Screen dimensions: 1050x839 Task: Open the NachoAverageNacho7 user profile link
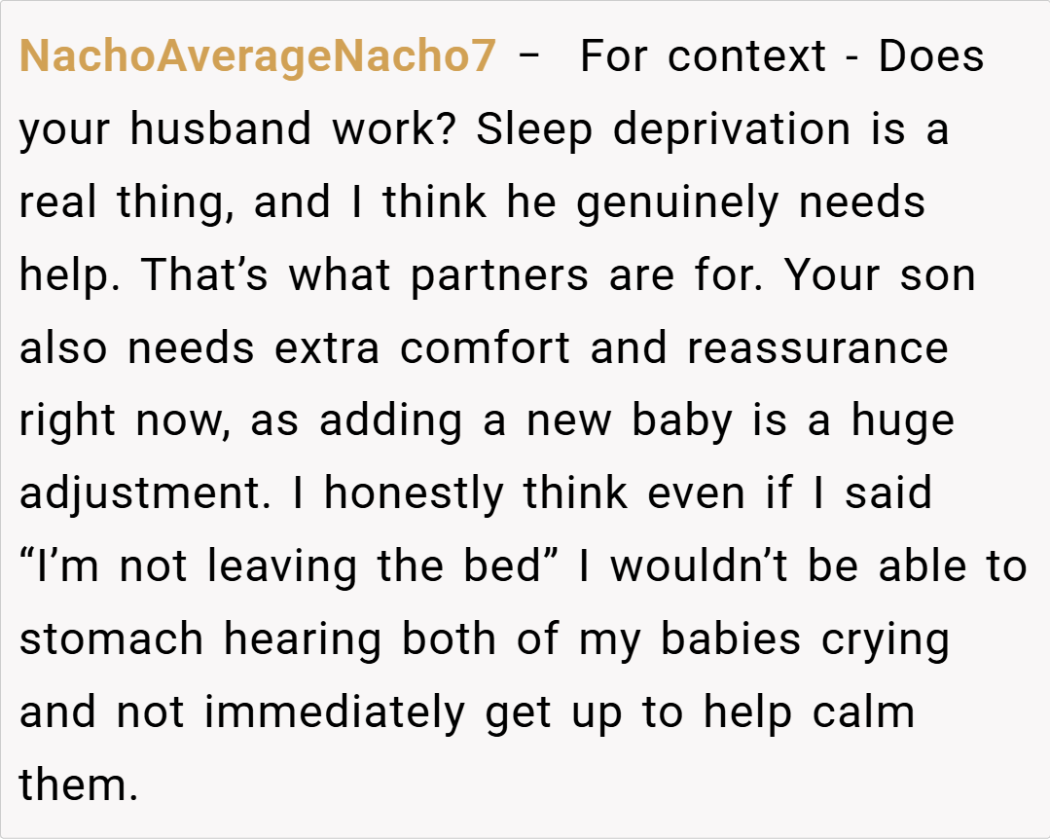[258, 56]
